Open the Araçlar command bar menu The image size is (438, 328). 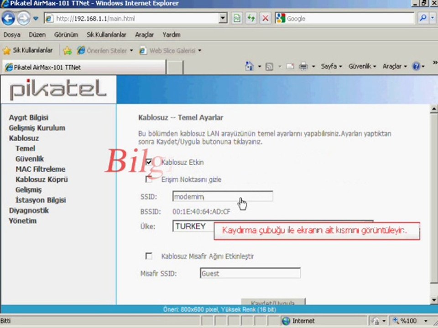coord(394,67)
